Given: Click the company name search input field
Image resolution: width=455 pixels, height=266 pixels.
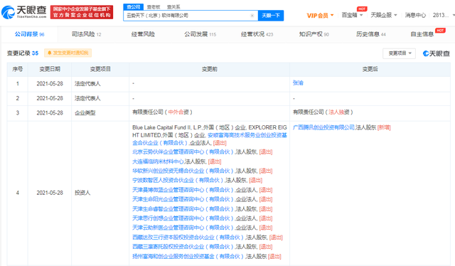Looking at the screenshot, I should (187, 16).
